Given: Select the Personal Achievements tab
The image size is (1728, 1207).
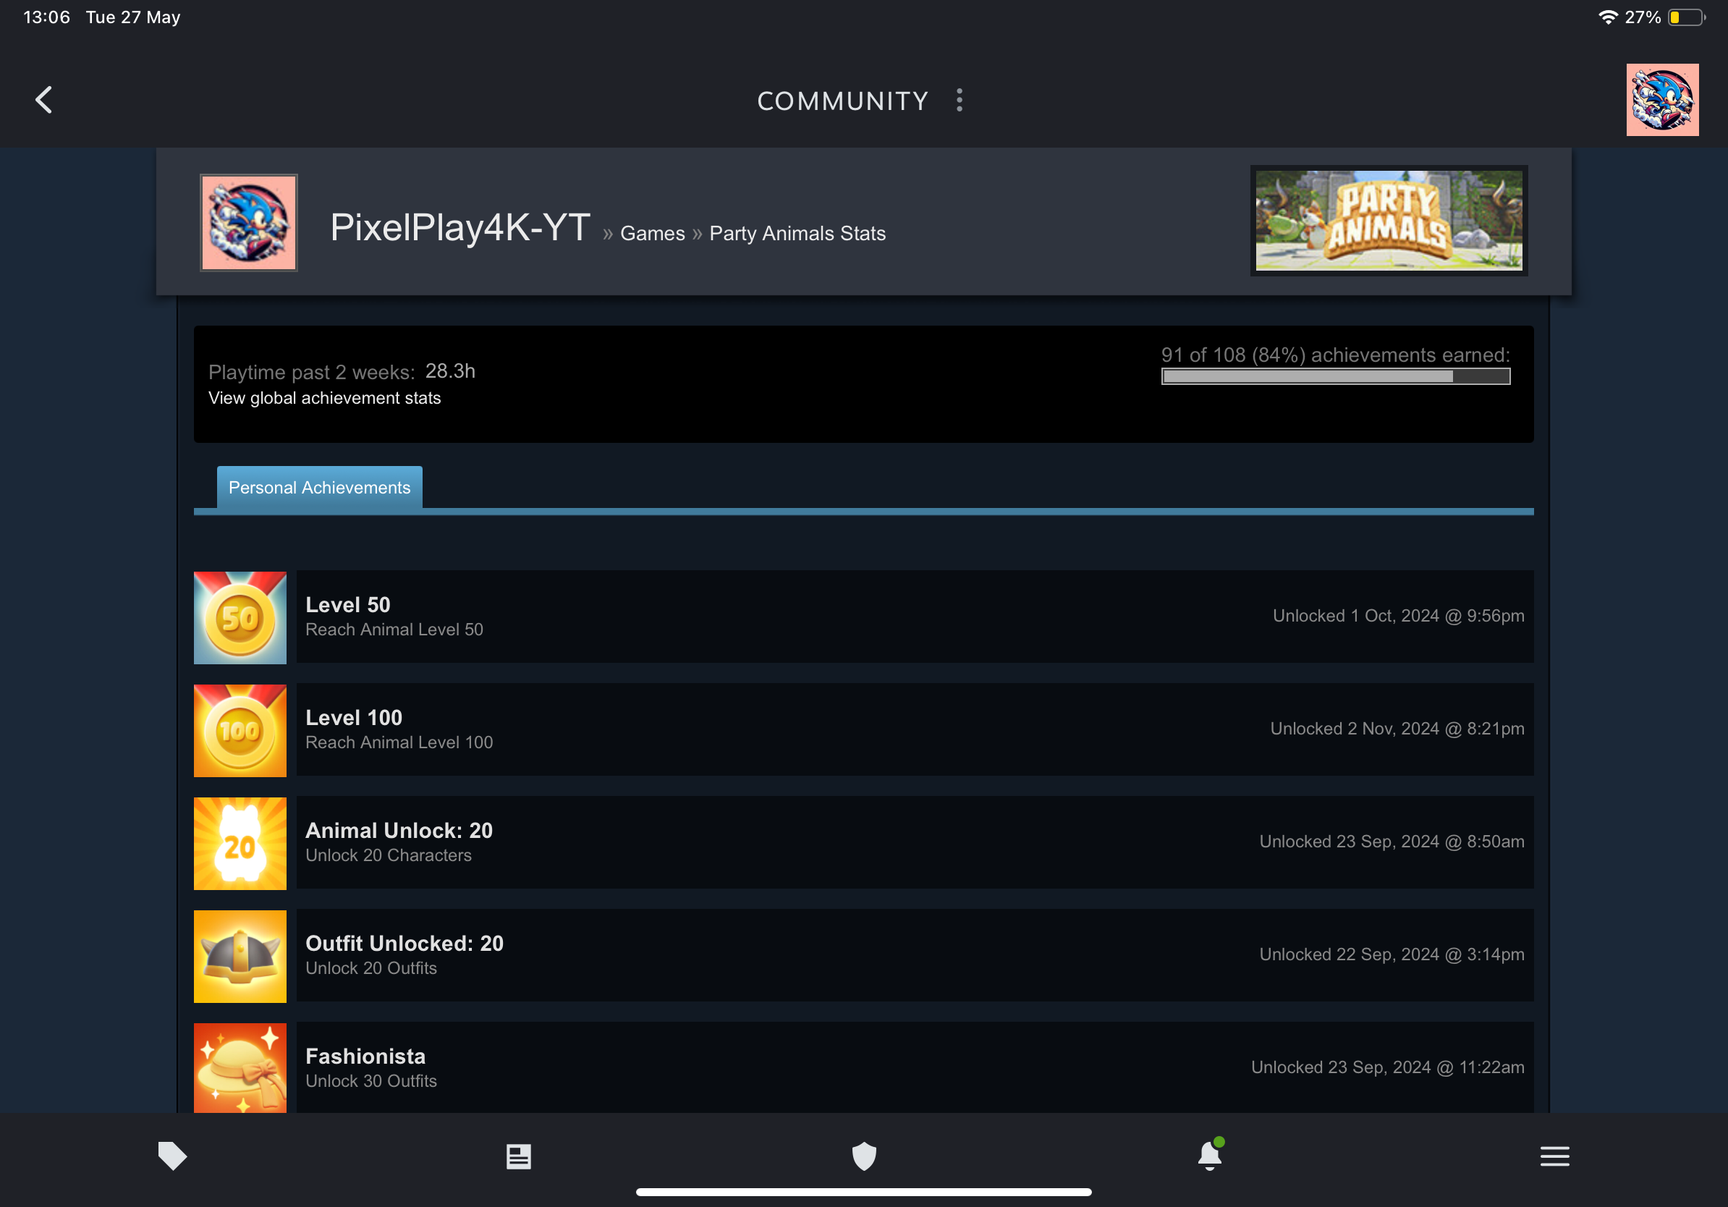Looking at the screenshot, I should pyautogui.click(x=319, y=488).
